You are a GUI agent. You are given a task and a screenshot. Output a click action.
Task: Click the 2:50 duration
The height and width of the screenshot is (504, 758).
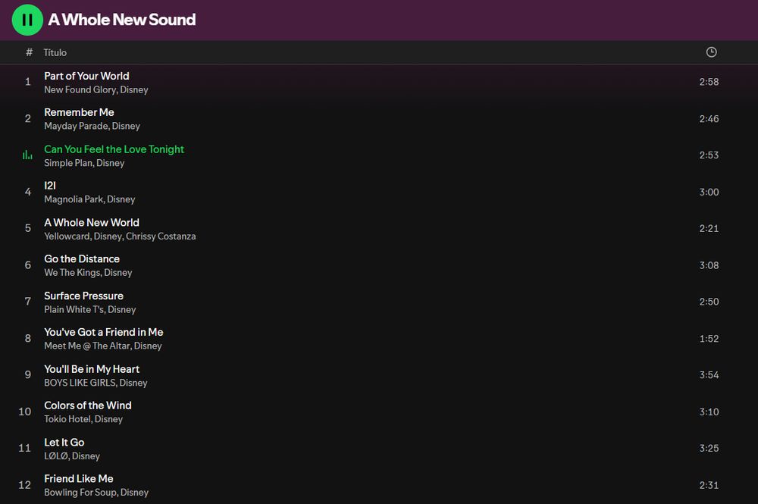709,302
